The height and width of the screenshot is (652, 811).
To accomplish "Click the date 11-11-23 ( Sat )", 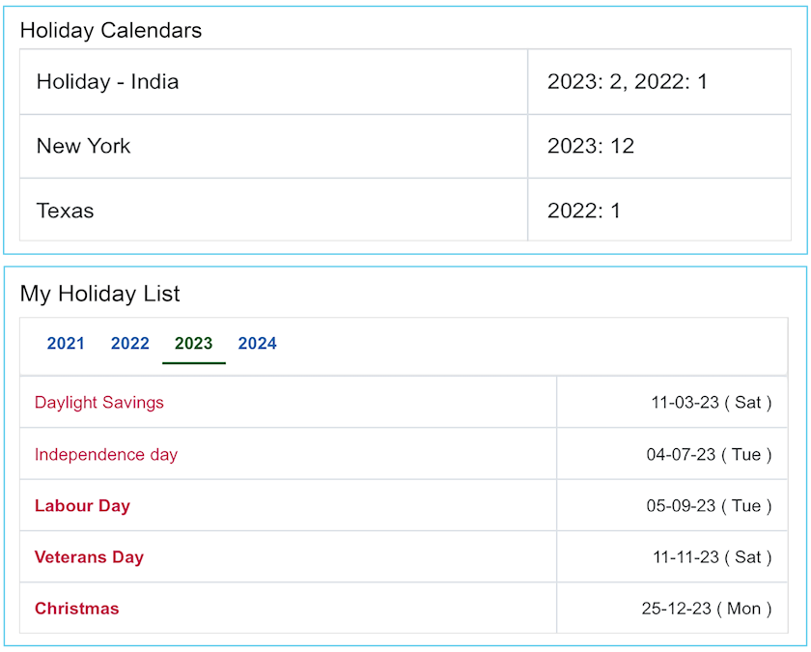I will click(x=713, y=557).
